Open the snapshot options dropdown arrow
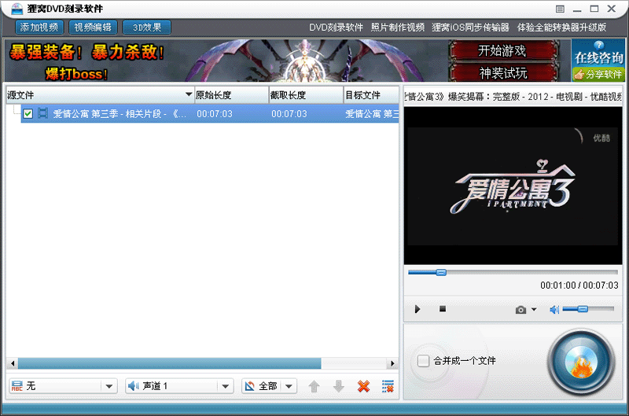Image resolution: width=629 pixels, height=416 pixels. click(534, 309)
